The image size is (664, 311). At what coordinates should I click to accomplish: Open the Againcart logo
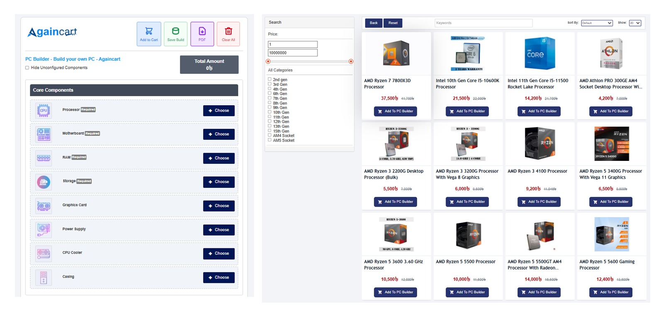pyautogui.click(x=52, y=32)
